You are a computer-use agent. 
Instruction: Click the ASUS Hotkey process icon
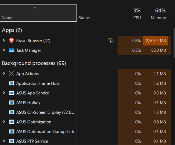(11, 103)
